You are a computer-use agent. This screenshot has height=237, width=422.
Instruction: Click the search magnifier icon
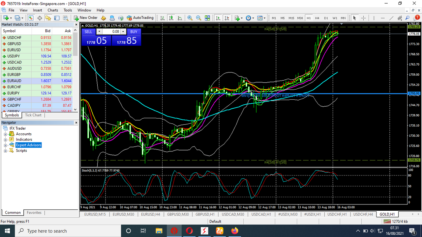click(x=407, y=18)
